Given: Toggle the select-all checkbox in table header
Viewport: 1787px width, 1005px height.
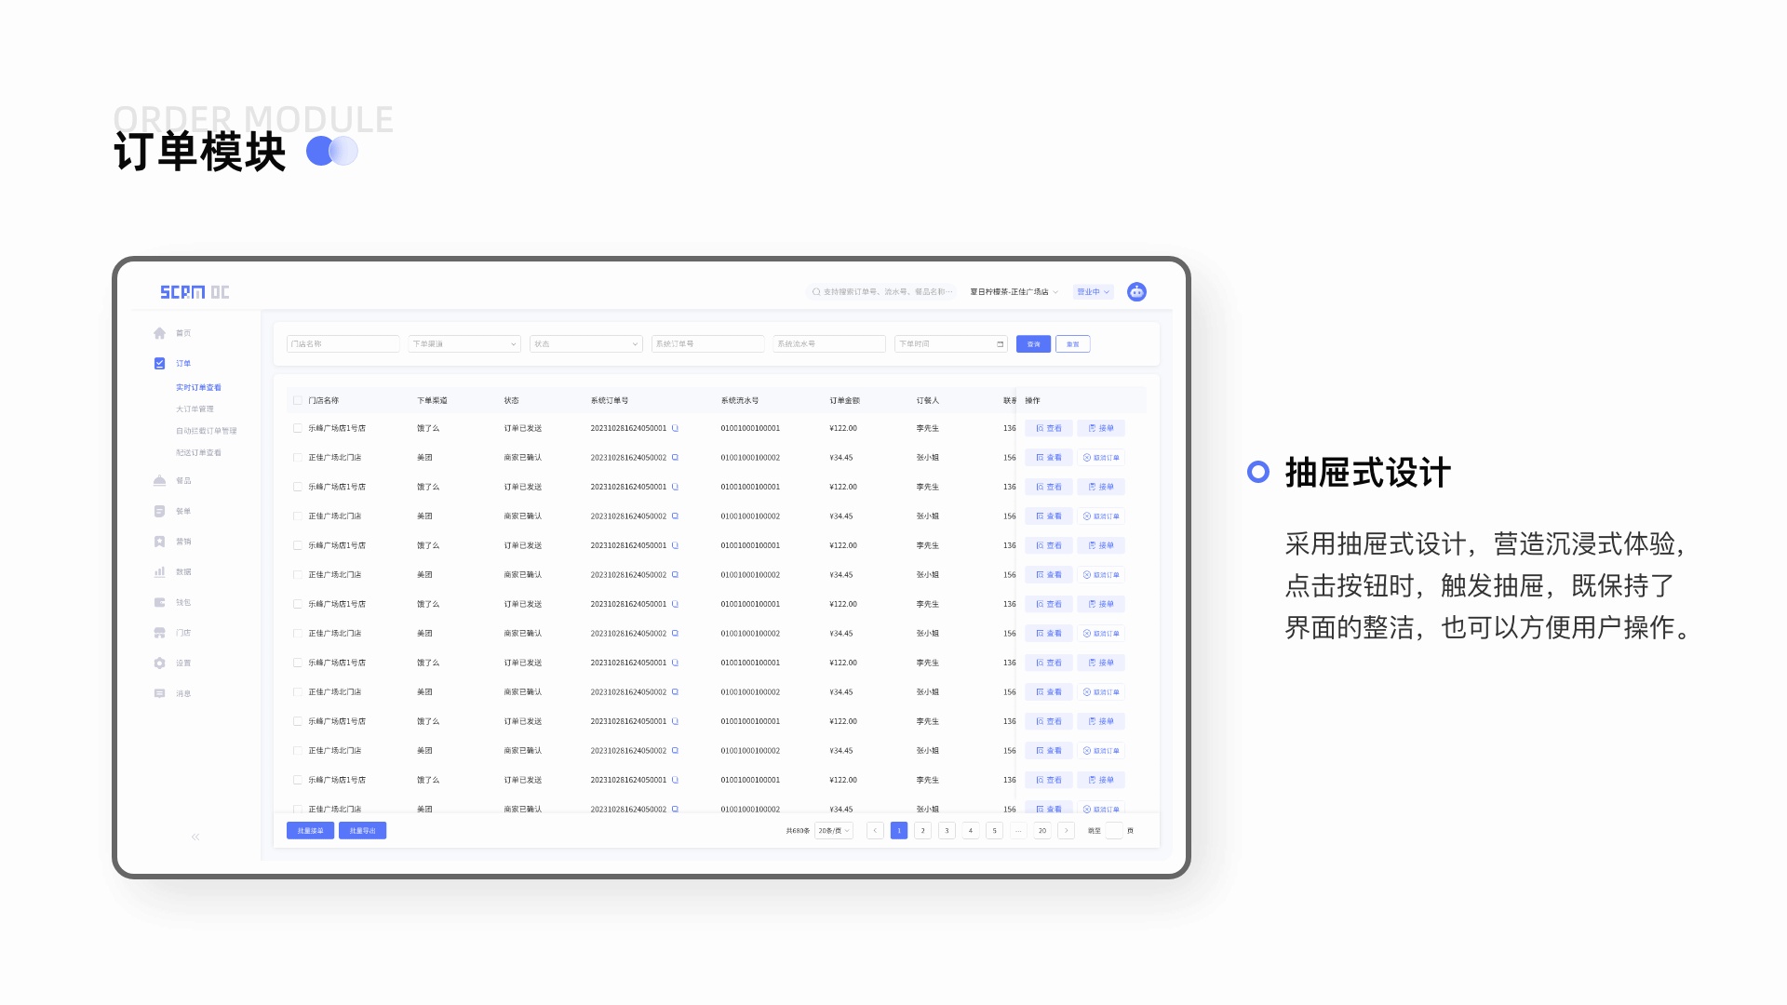Looking at the screenshot, I should 298,401.
